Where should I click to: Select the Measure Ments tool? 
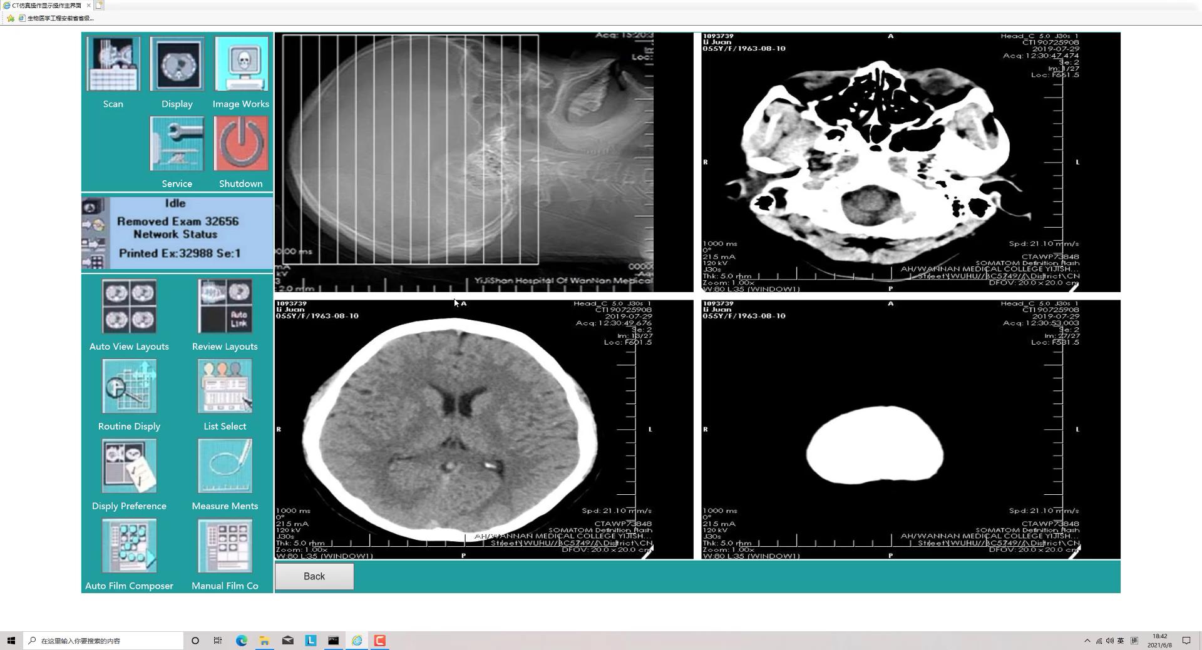point(225,465)
